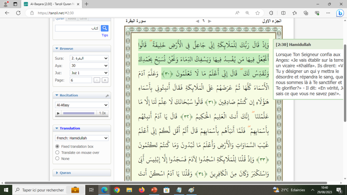Open the translation language dropdown
Screen dimensions: 347x195
82,138
